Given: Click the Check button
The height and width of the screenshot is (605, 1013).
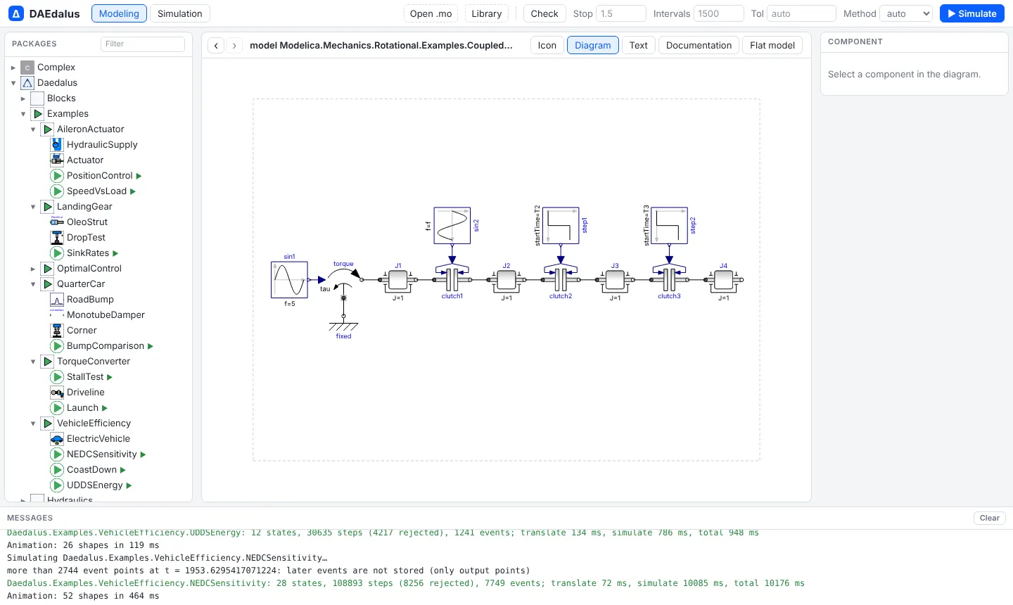Looking at the screenshot, I should point(544,13).
